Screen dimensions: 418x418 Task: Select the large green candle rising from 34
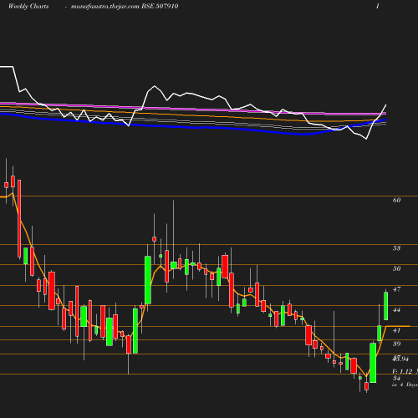pyautogui.click(x=373, y=363)
